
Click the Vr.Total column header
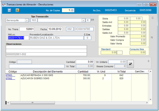pos(122,71)
